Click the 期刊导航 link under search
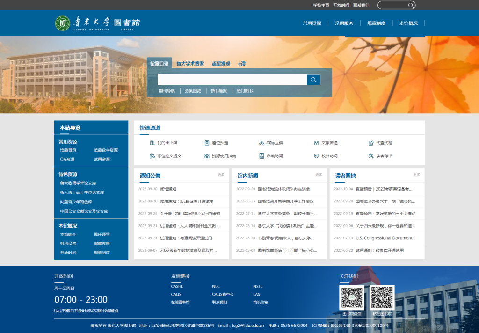 (x=167, y=91)
